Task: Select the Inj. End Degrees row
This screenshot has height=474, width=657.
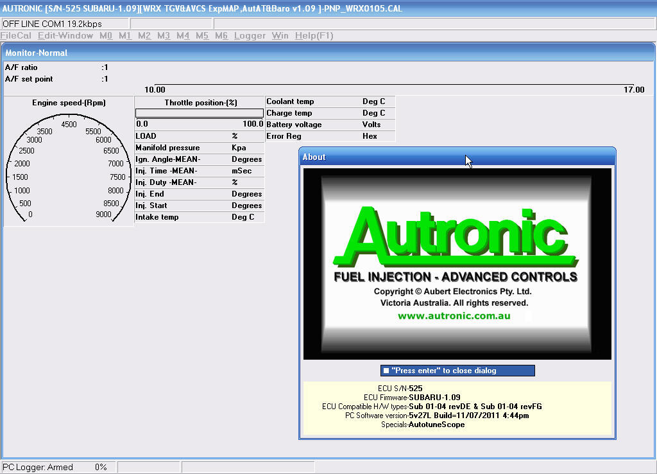Action: pyautogui.click(x=200, y=194)
